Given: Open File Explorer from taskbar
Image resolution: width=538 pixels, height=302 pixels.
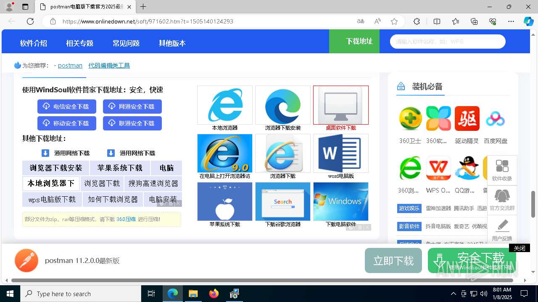Looking at the screenshot, I should pos(193,294).
